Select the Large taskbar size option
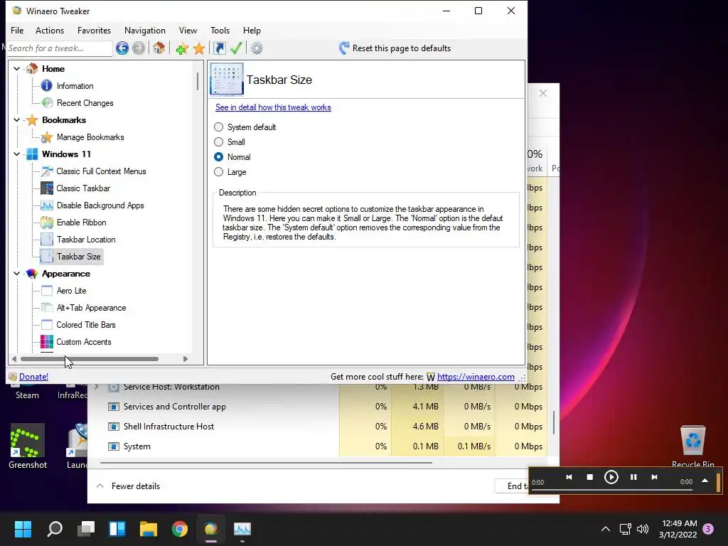Image resolution: width=728 pixels, height=546 pixels. coord(218,172)
